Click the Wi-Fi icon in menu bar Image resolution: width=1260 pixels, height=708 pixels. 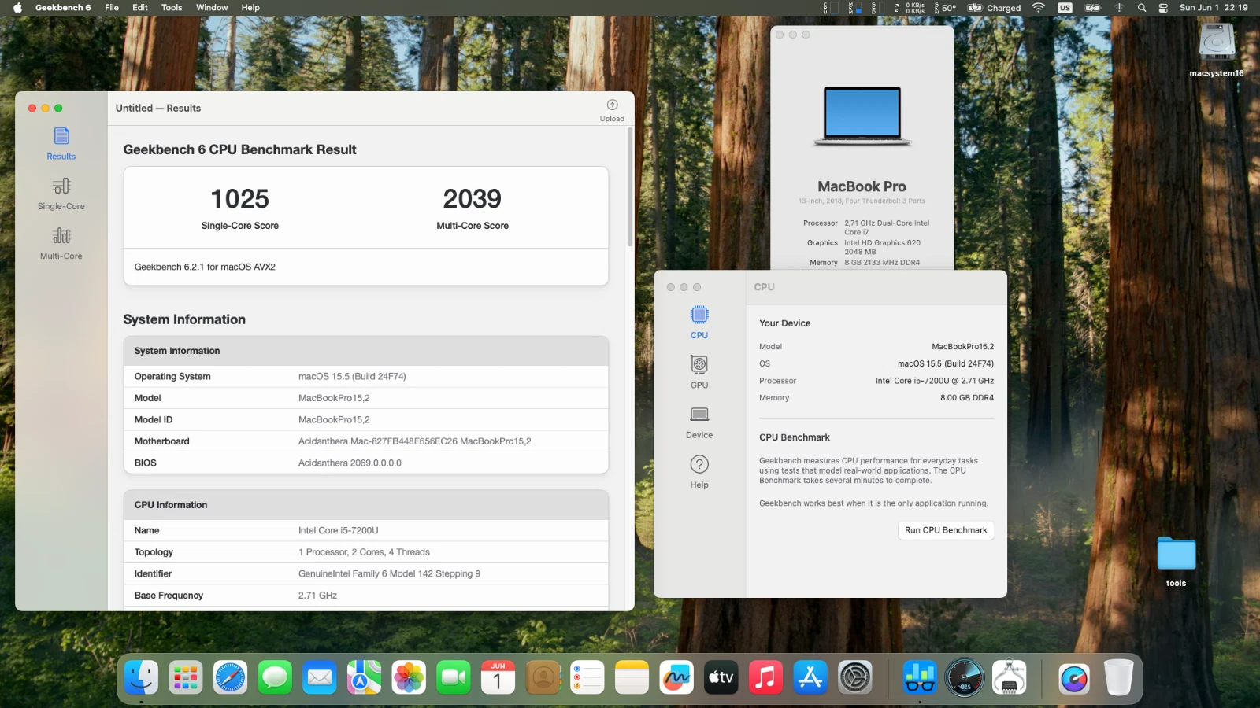(1039, 8)
